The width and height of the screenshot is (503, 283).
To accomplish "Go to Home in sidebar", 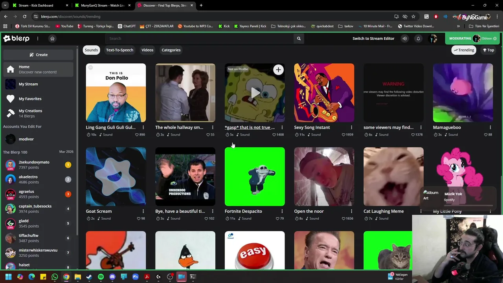I will [x=38, y=69].
